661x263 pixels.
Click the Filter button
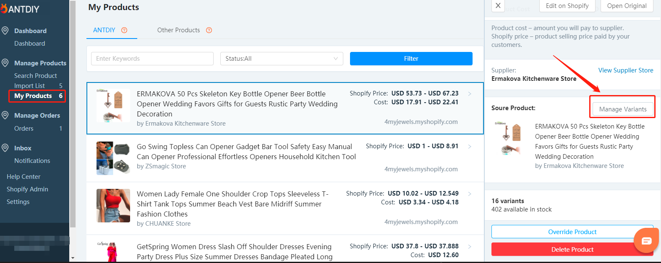(411, 59)
